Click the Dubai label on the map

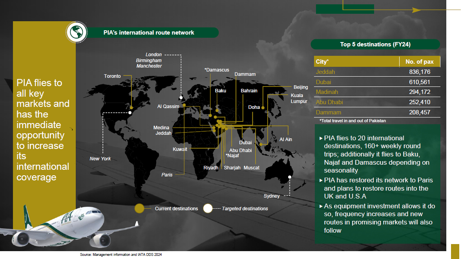[x=245, y=143]
